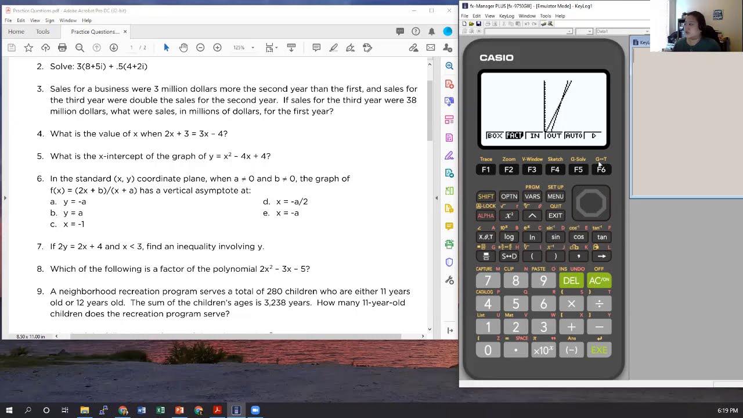This screenshot has width=743, height=418.
Task: Switch to the Tools tab in Acrobat
Action: (42, 31)
